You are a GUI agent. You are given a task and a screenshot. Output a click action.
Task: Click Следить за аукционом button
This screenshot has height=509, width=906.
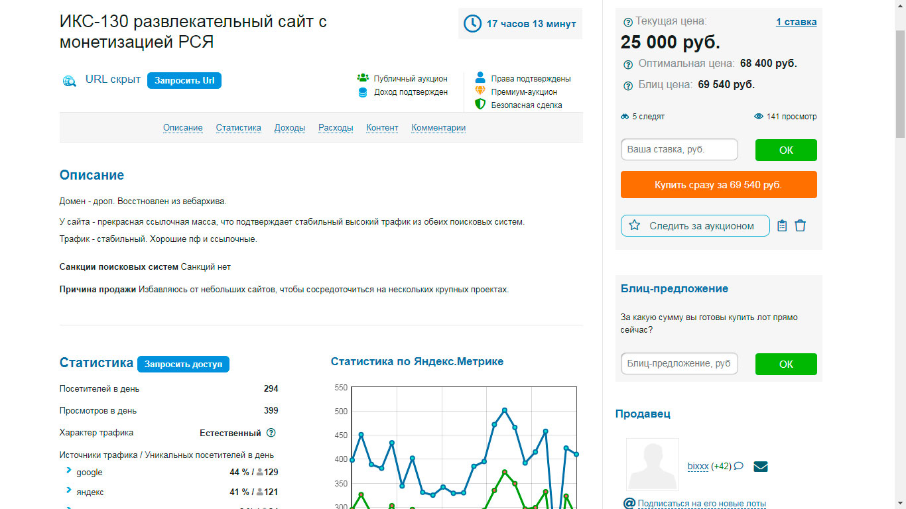[695, 226]
